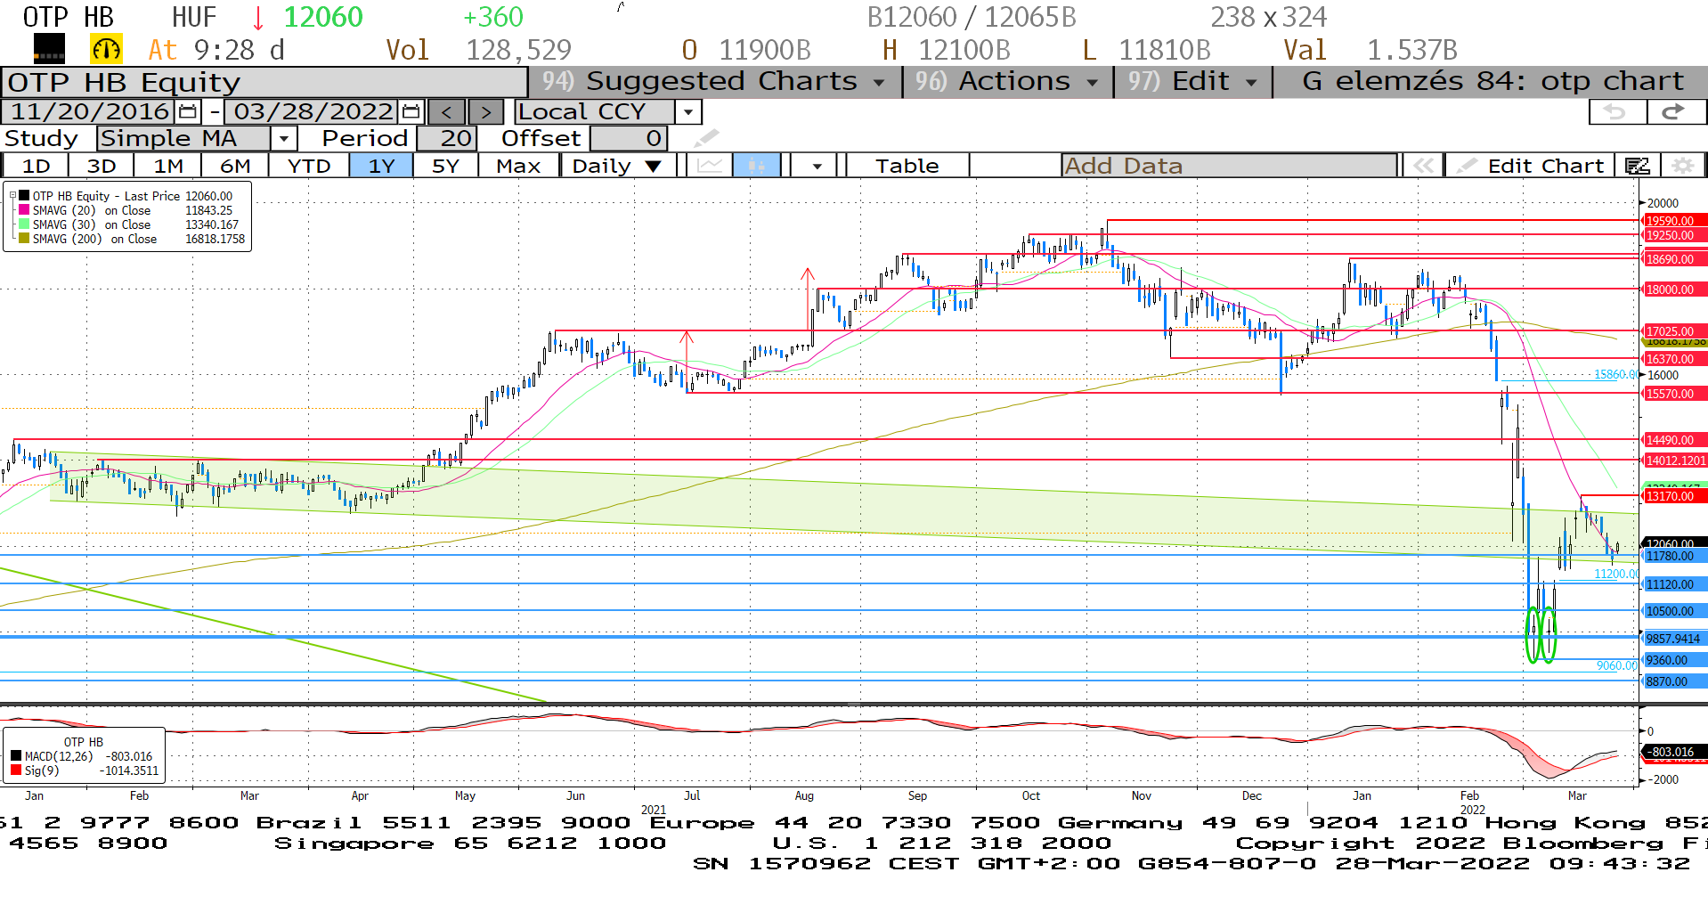Click the SMAVG (200) olive legend swatch
The width and height of the screenshot is (1708, 913).
[x=24, y=239]
